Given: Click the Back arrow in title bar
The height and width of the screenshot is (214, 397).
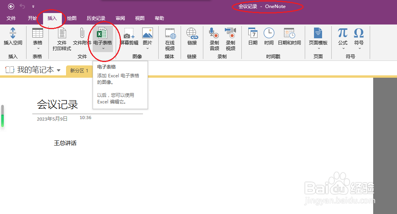Looking at the screenshot, I should coord(11,7).
